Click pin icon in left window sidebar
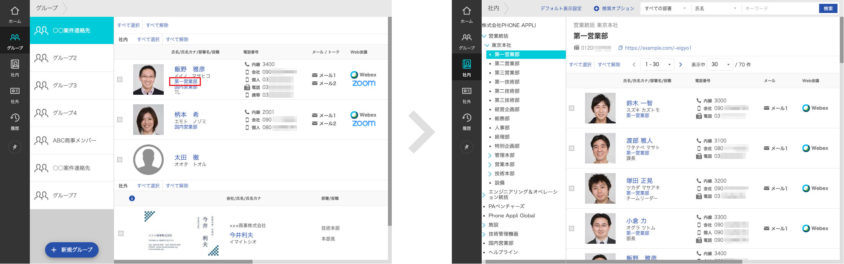 [15, 147]
